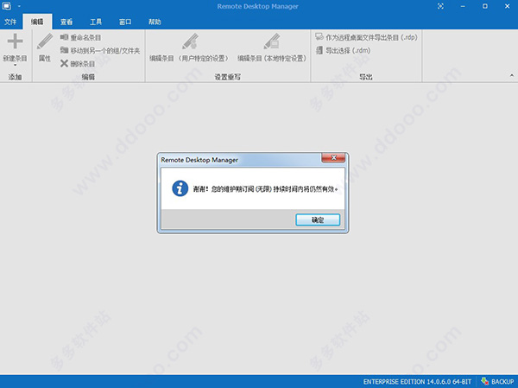
Task: Click ENTERPRISE EDITION 14.0.6.0 64-BIT status text
Action: click(x=417, y=382)
